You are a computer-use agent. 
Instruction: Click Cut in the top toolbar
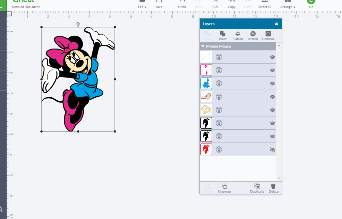pos(215,5)
